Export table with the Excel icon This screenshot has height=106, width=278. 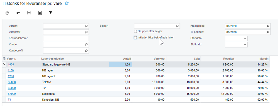pyautogui.click(x=40, y=13)
